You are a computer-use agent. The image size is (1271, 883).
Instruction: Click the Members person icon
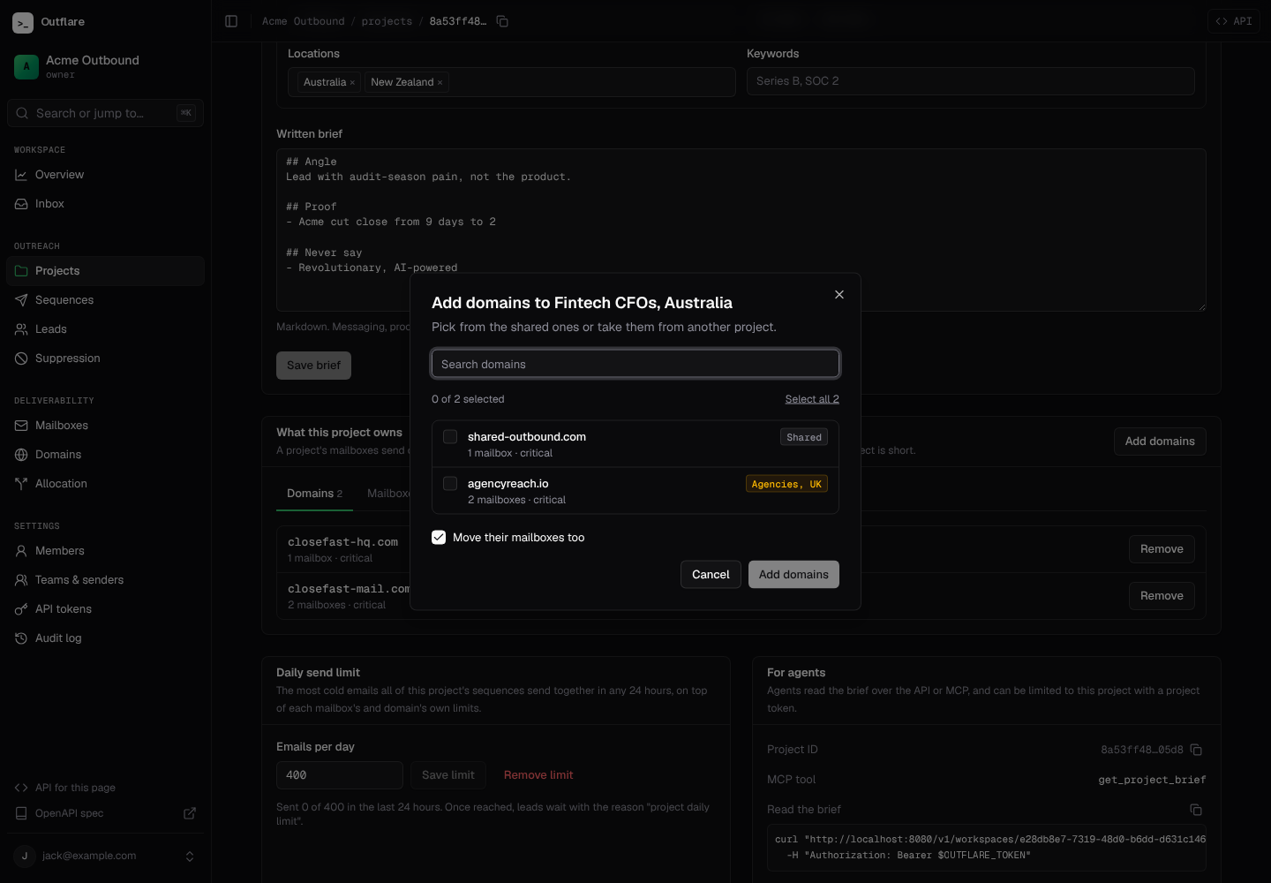tap(21, 551)
